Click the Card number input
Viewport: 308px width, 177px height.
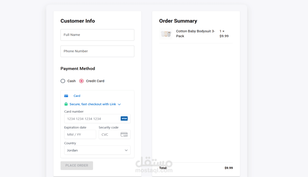coord(97,119)
